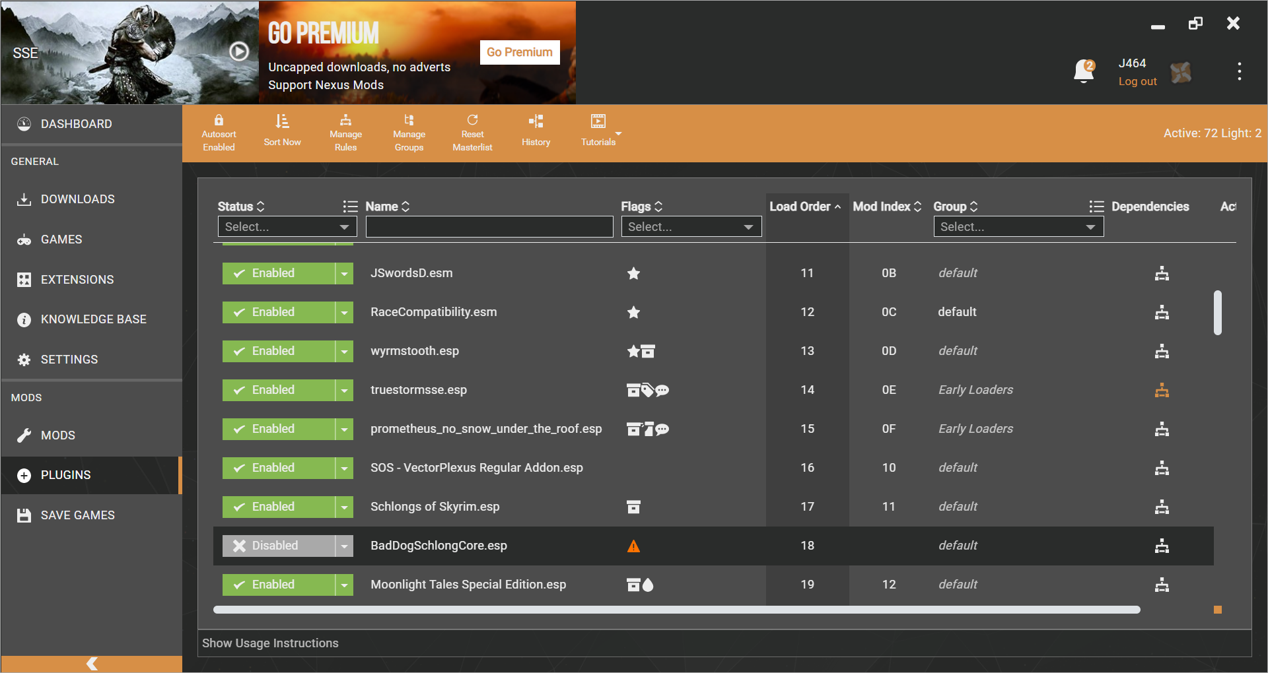Image resolution: width=1268 pixels, height=673 pixels.
Task: Click star flag on JSwordsD.esm
Action: click(x=633, y=273)
